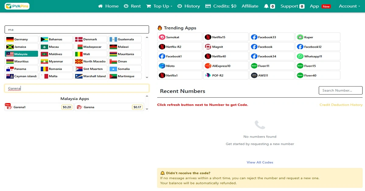Select Martinique from the country list
The image size is (365, 191).
tap(125, 76)
